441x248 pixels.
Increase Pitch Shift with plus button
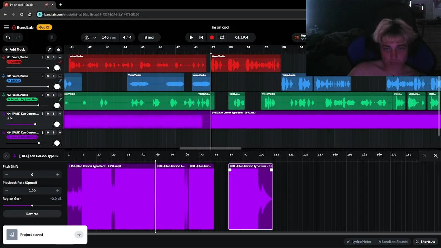coord(58,175)
